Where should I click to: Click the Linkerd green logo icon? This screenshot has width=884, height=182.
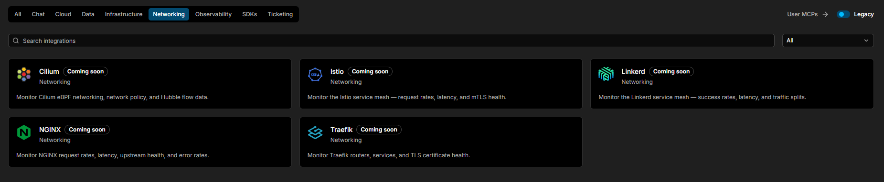606,74
